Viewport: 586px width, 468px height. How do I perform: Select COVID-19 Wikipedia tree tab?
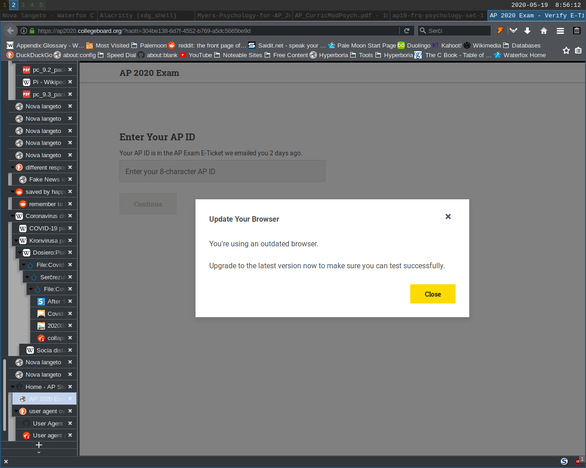(44, 228)
